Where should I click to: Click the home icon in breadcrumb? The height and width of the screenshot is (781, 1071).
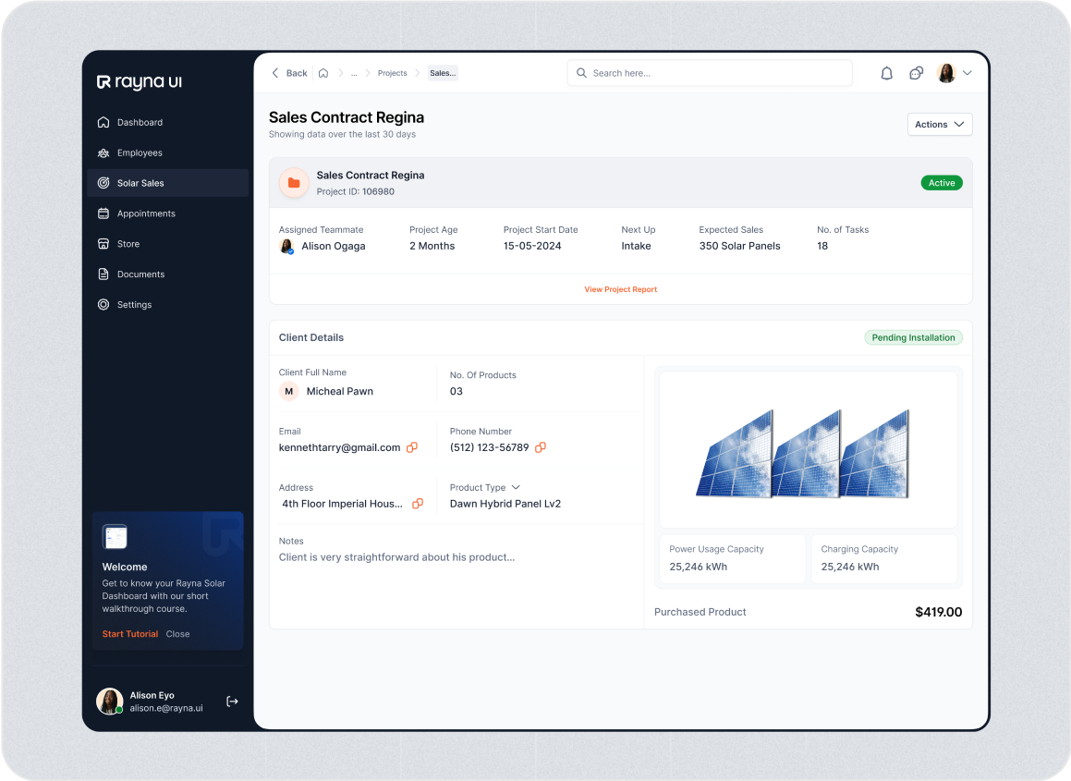323,73
